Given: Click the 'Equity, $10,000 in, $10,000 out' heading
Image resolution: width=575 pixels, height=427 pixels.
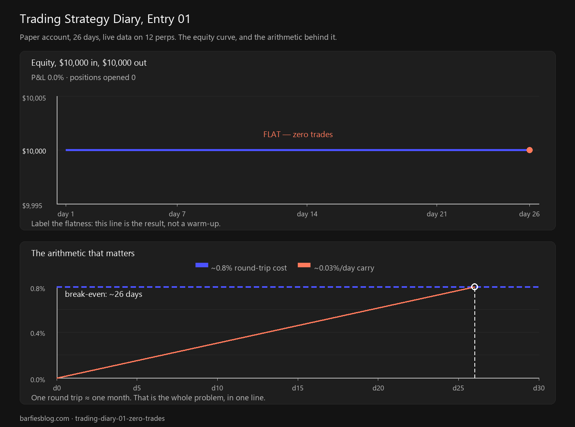Looking at the screenshot, I should [x=89, y=63].
